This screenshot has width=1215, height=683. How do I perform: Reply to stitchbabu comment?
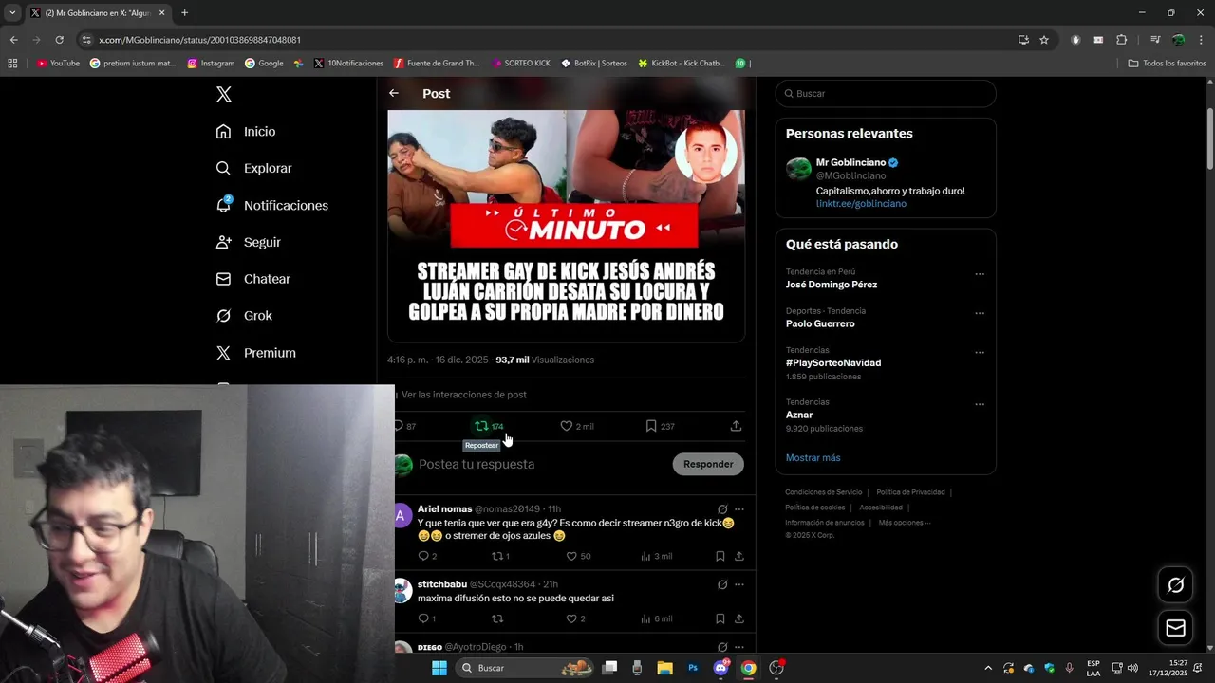[x=427, y=618]
